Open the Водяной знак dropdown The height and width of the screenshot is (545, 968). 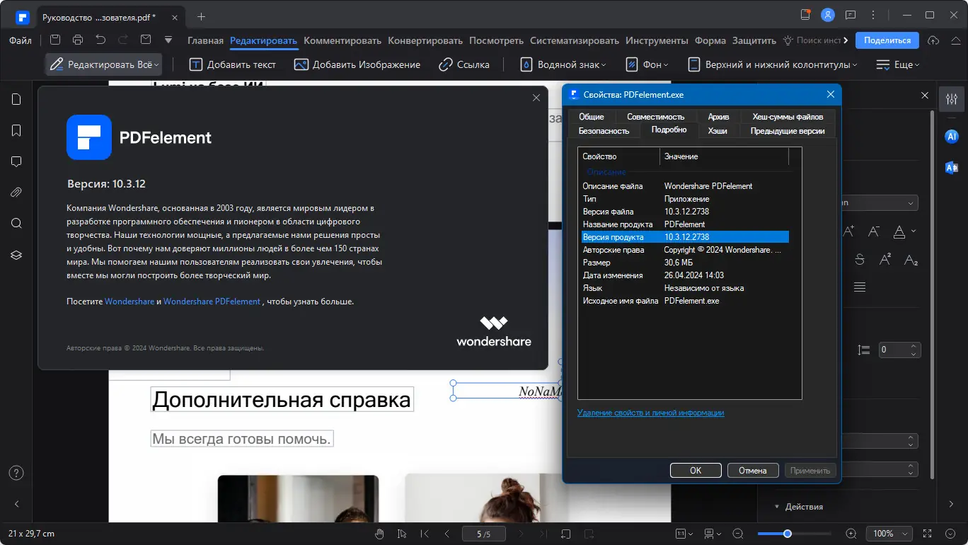[563, 64]
